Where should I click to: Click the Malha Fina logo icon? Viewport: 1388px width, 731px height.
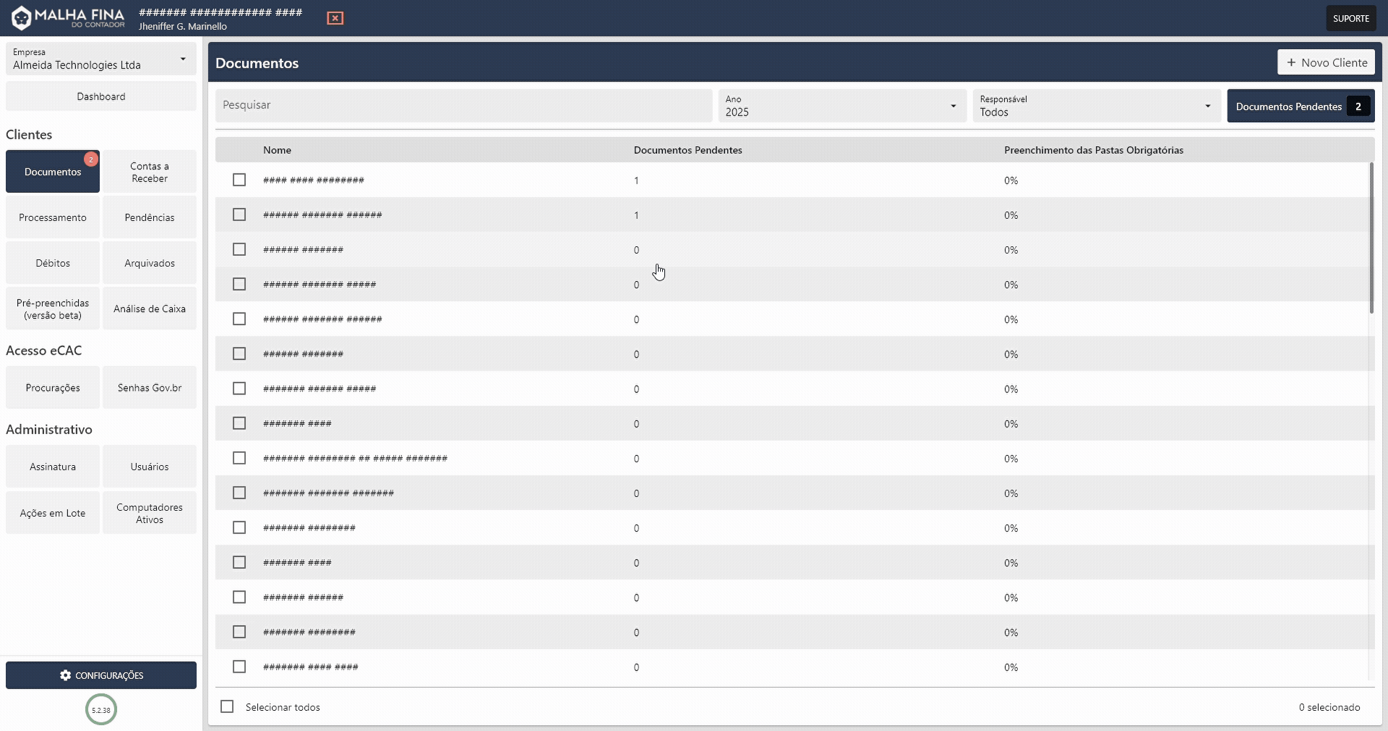click(22, 18)
